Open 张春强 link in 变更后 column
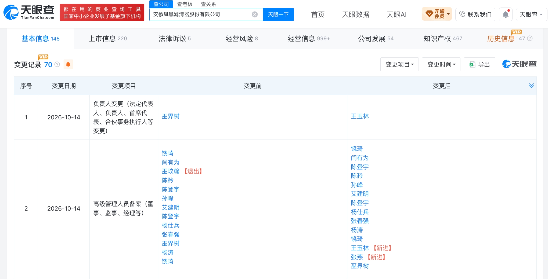Image resolution: width=548 pixels, height=279 pixels. (x=360, y=221)
